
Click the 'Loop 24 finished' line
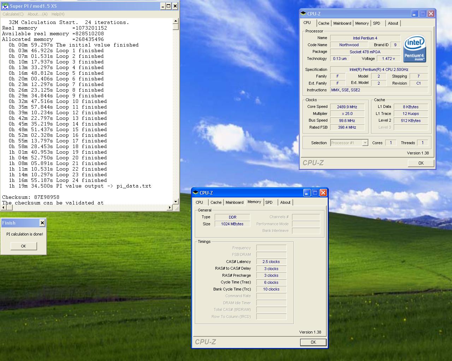(x=58, y=180)
